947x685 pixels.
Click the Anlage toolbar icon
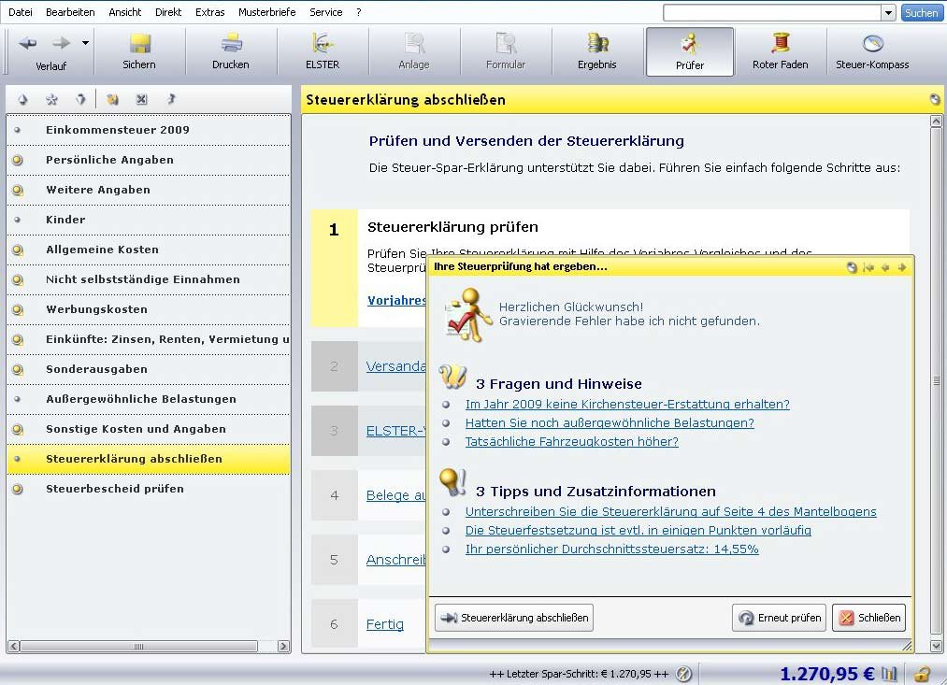point(414,43)
